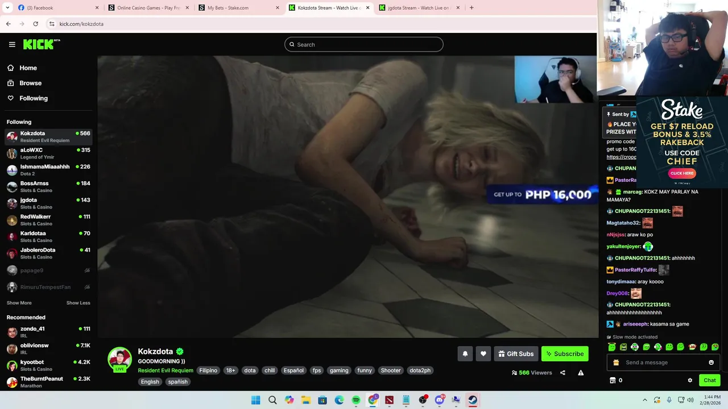
Task: Go back in the browser
Action: click(x=8, y=24)
